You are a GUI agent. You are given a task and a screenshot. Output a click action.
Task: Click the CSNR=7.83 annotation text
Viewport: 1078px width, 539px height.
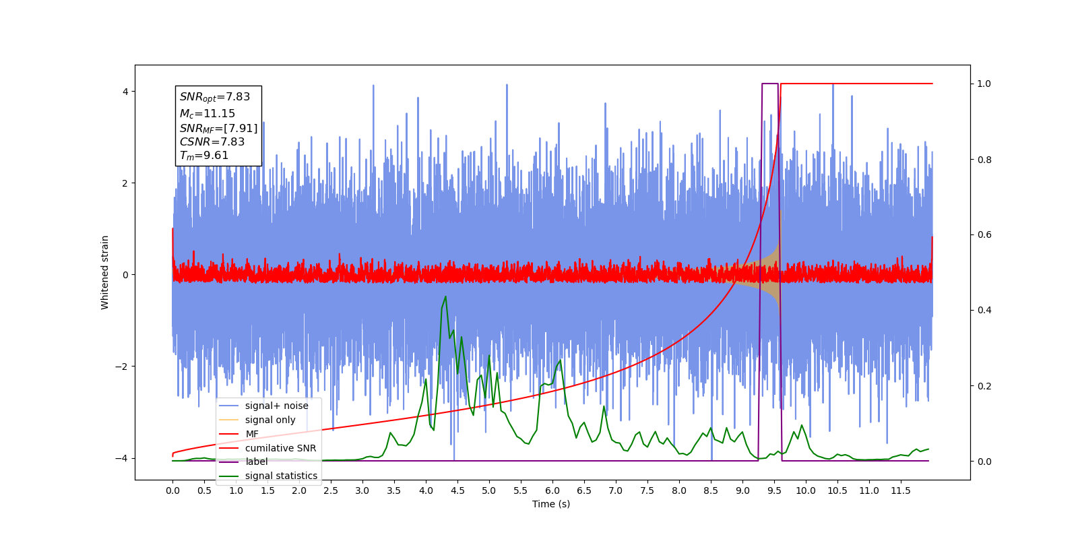click(x=212, y=141)
